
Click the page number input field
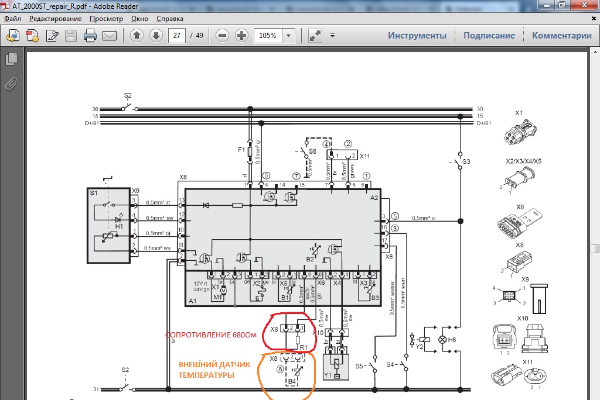(x=177, y=36)
